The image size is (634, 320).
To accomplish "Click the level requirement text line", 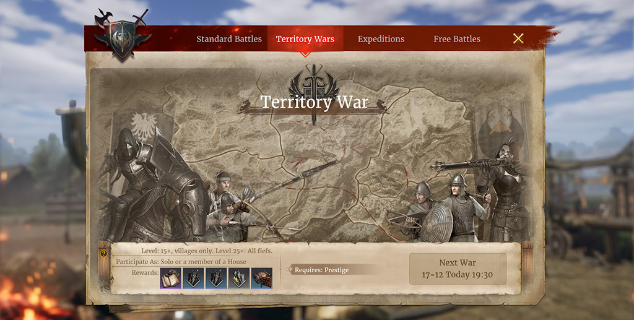I will point(207,251).
